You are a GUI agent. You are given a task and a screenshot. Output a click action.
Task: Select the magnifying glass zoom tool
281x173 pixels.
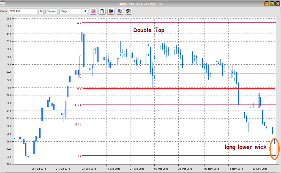(120, 11)
